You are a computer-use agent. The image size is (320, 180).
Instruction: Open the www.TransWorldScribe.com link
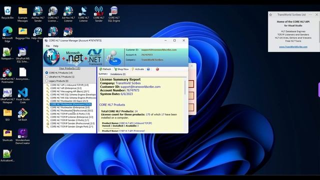(x=293, y=46)
